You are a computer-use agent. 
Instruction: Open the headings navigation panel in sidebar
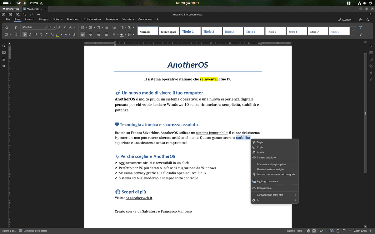4,59
